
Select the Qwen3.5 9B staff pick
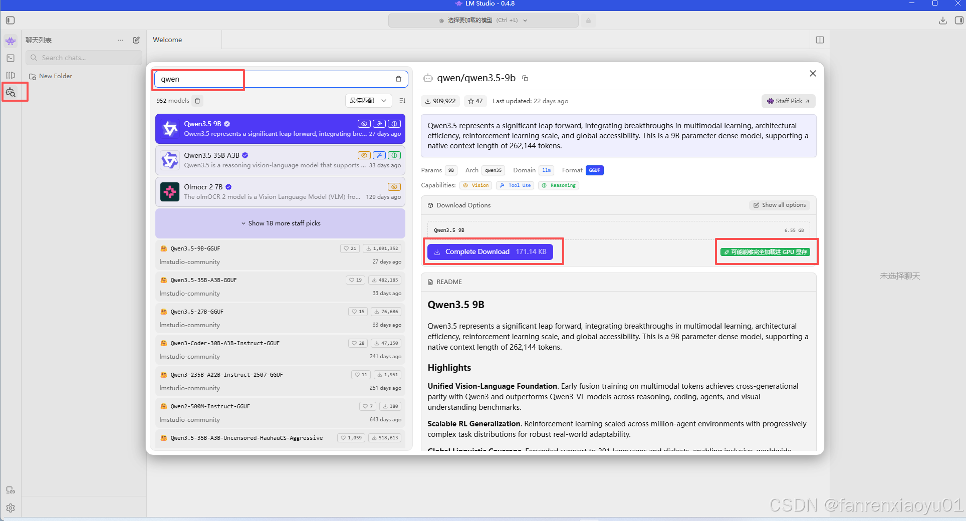(x=280, y=129)
